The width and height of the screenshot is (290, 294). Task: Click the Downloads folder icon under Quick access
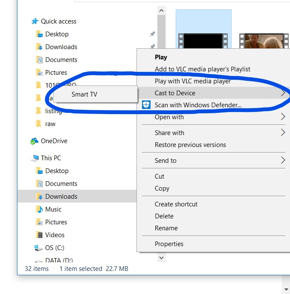click(x=39, y=47)
